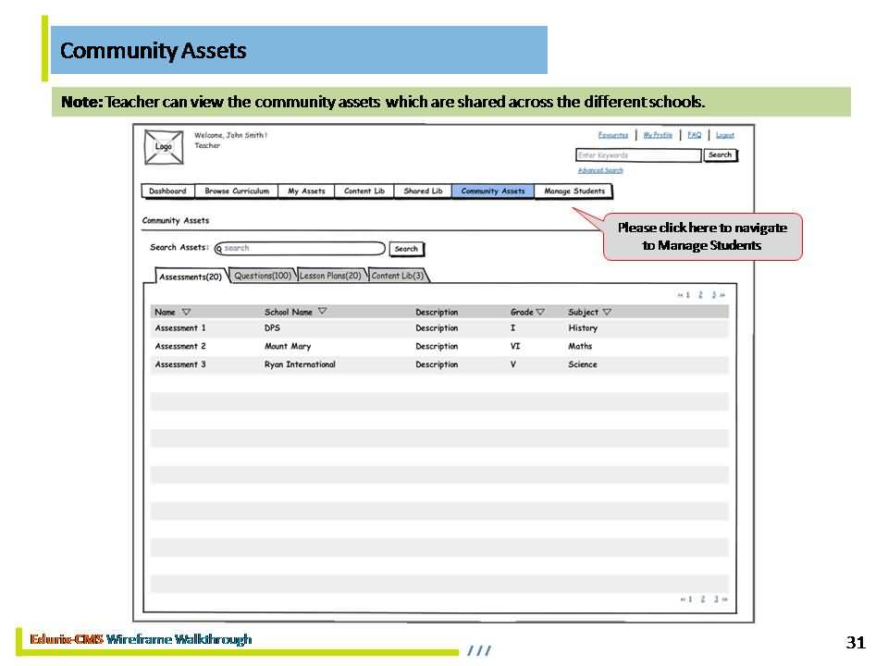Image resolution: width=888 pixels, height=666 pixels.
Task: Click the previous page arrows in top pagination
Action: pyautogui.click(x=680, y=295)
